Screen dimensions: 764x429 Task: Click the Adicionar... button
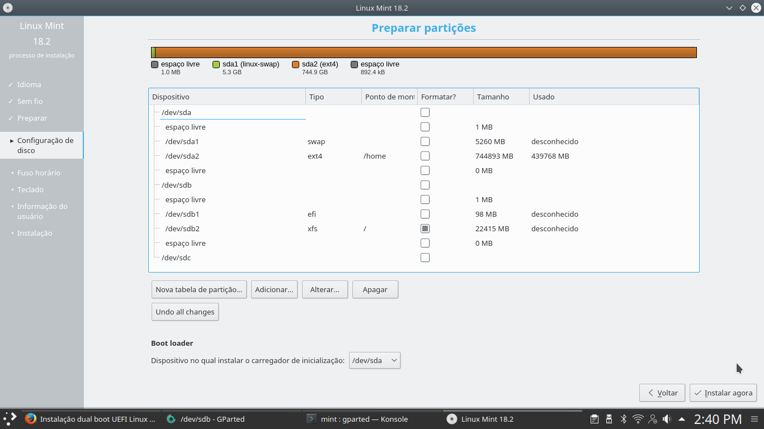274,289
